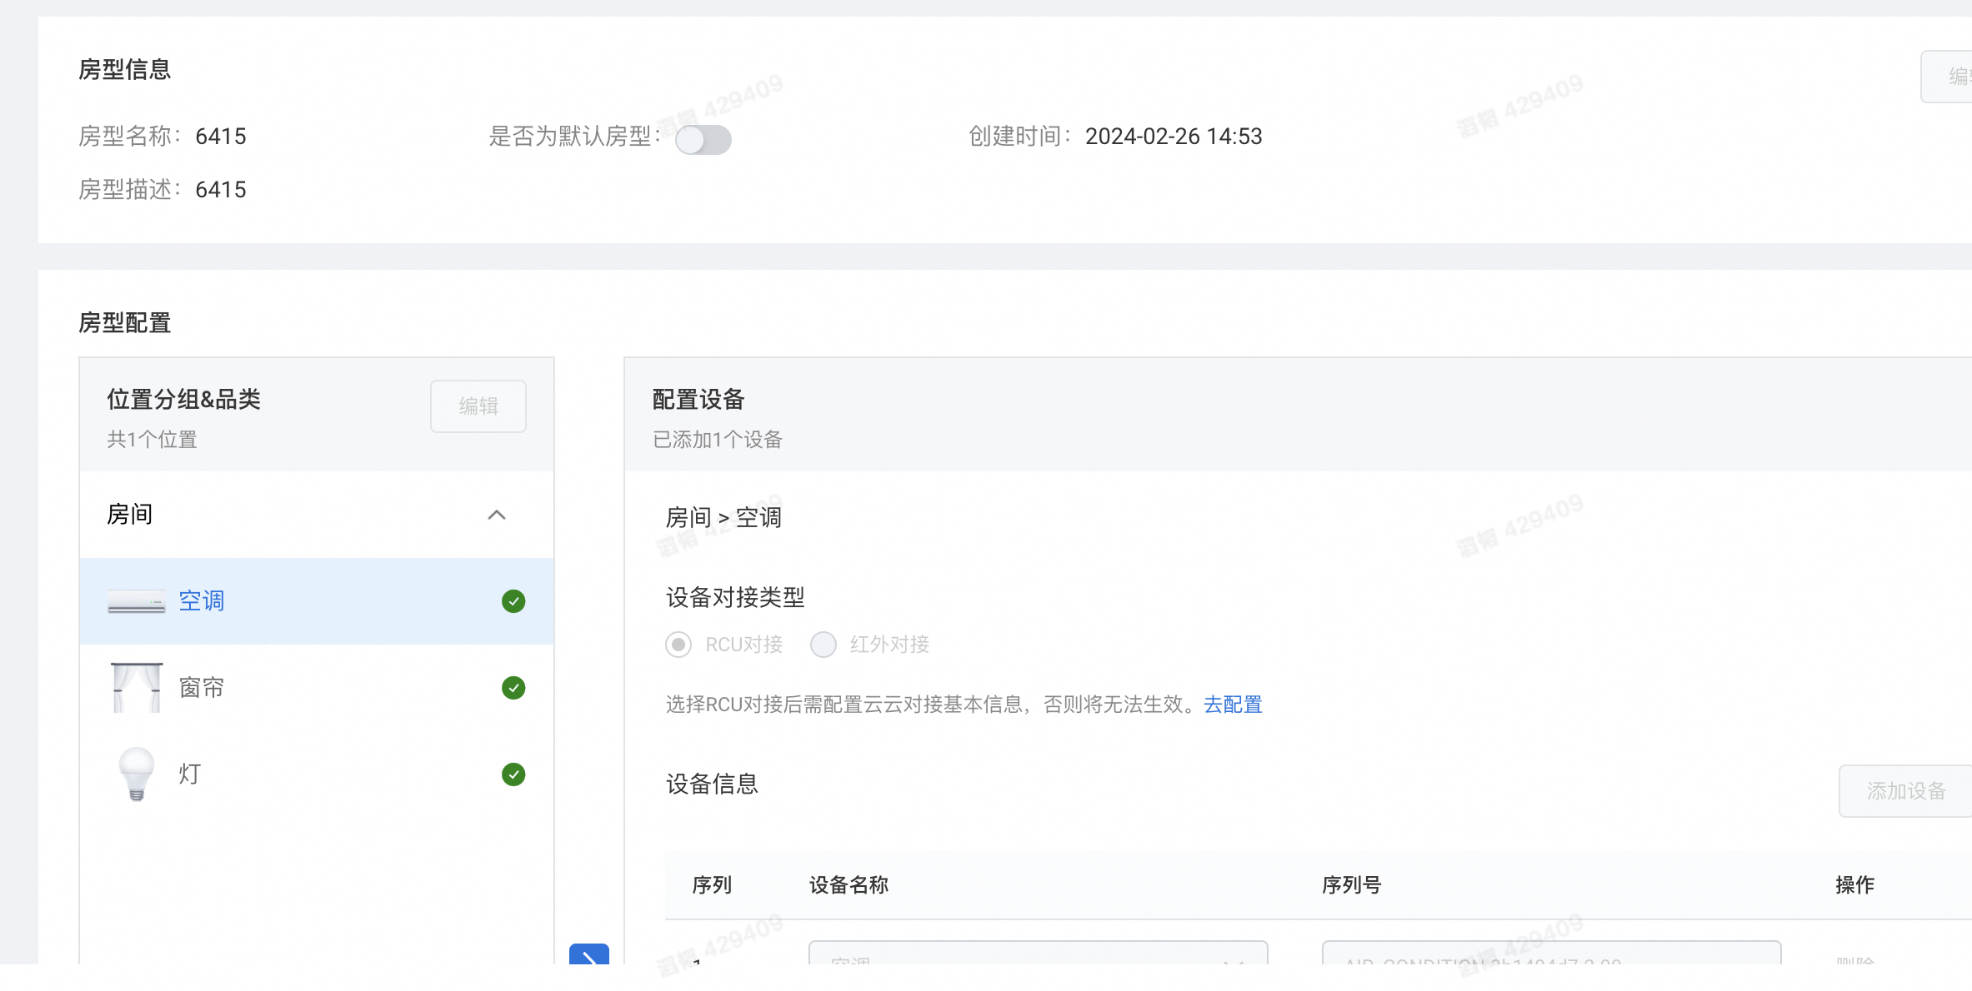Select 窗帘 category in list
Viewport: 1972px width, 991px height.
coord(202,688)
